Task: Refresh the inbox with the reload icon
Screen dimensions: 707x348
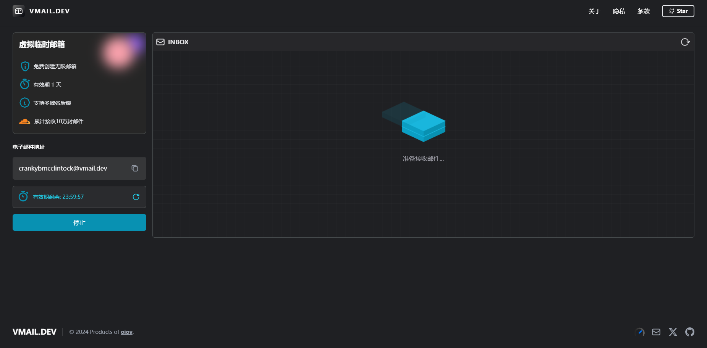Action: click(685, 42)
